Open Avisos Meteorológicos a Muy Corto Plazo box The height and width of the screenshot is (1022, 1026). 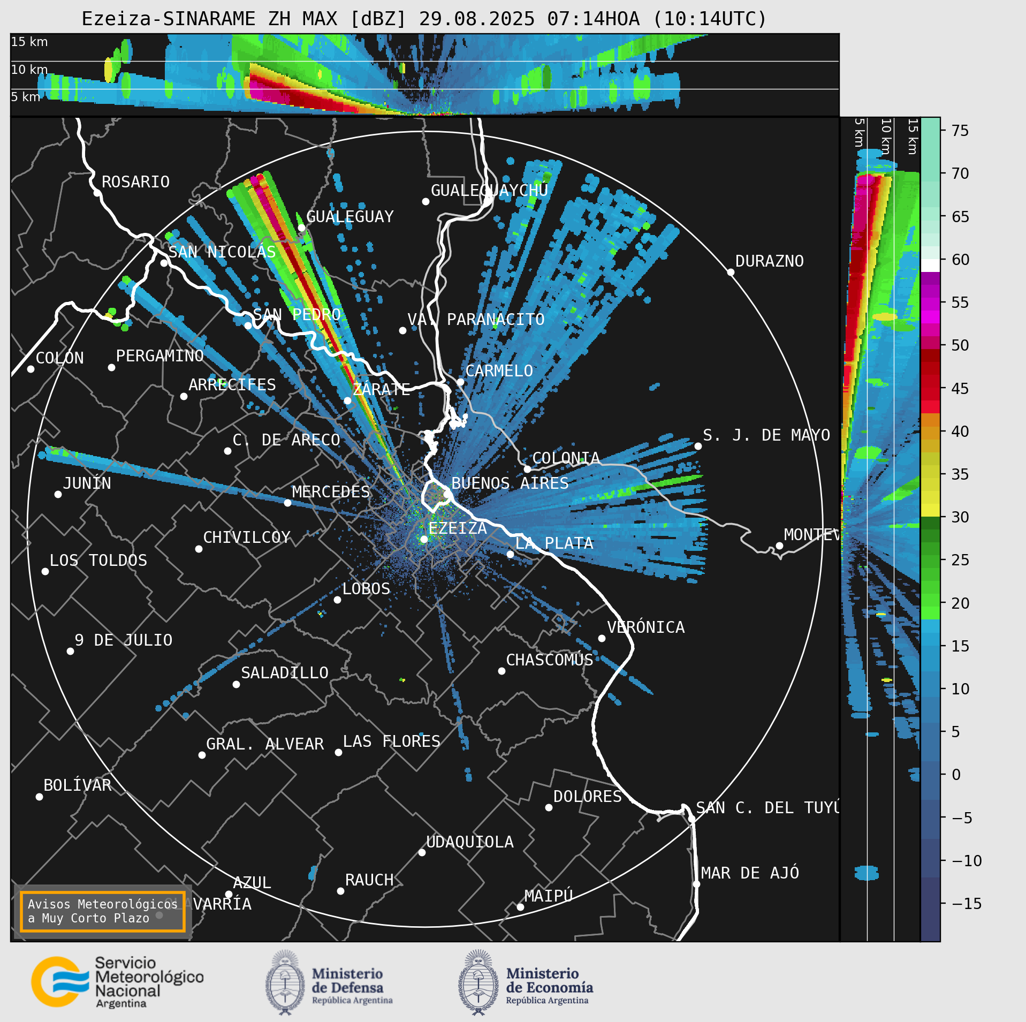(x=102, y=911)
